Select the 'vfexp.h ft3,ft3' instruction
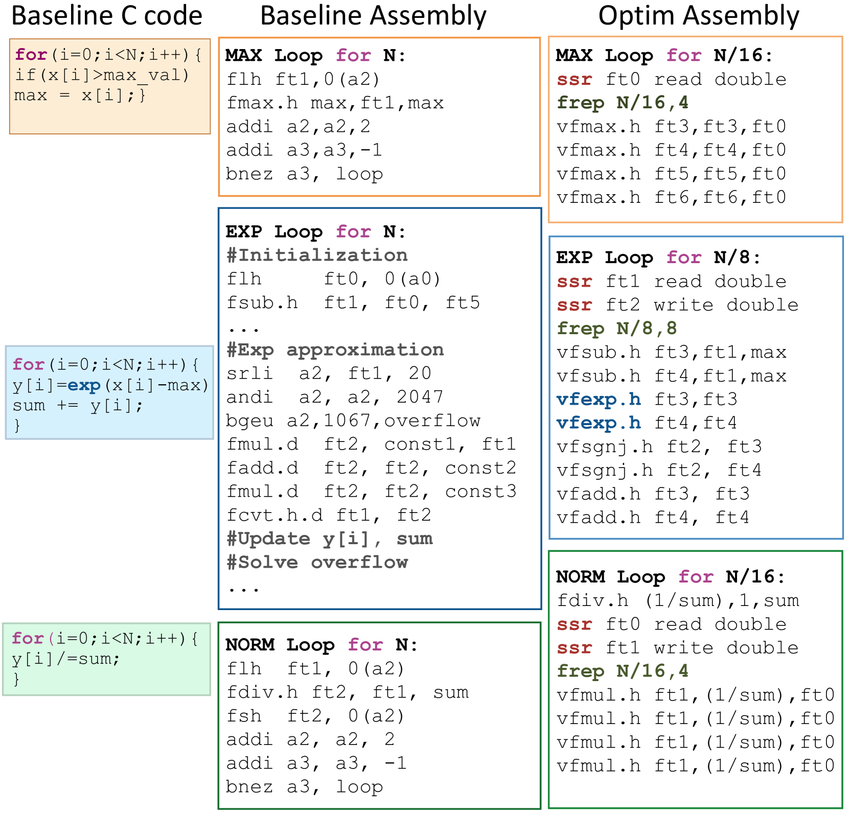The image size is (849, 816). point(647,400)
